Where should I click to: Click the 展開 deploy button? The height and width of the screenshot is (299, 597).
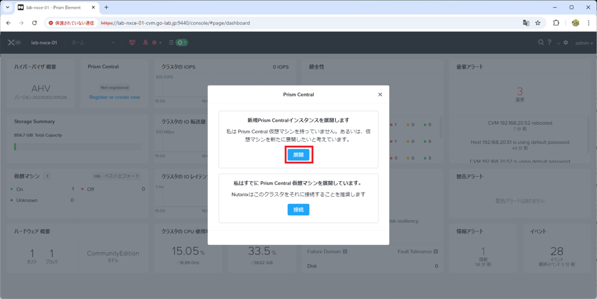pos(298,155)
